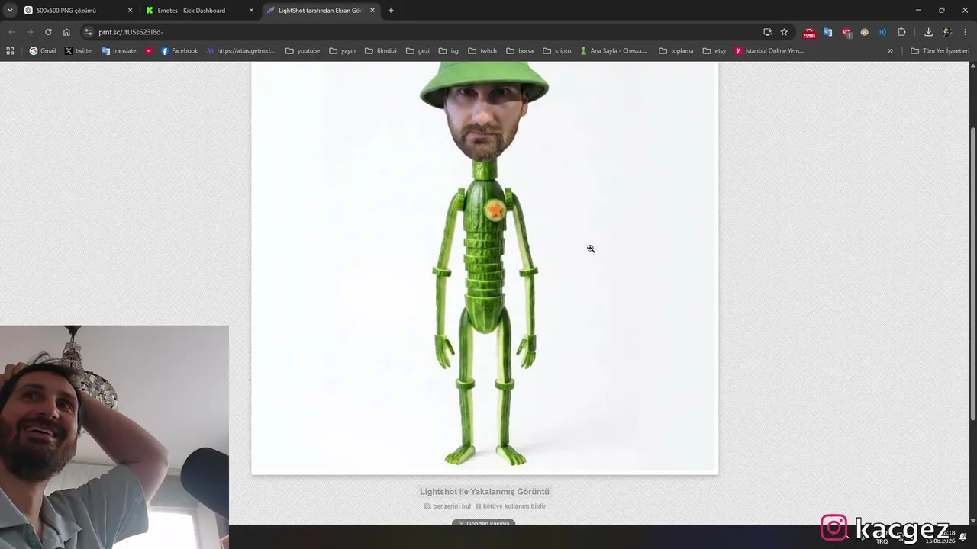Expand the youtube bookmark folder

[x=302, y=51]
